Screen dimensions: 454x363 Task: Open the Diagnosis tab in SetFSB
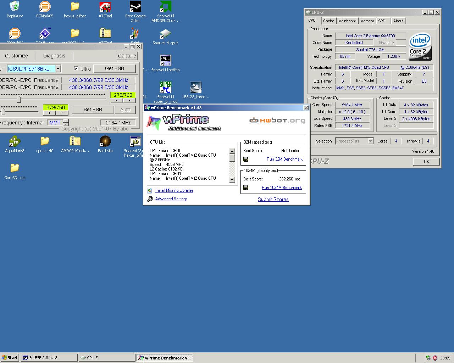(x=54, y=56)
